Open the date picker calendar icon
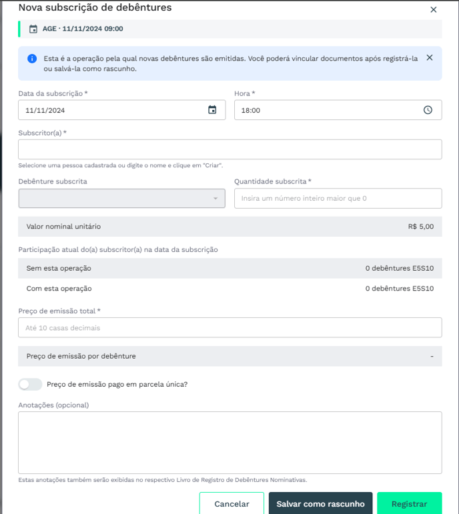This screenshot has height=514, width=459. click(212, 110)
